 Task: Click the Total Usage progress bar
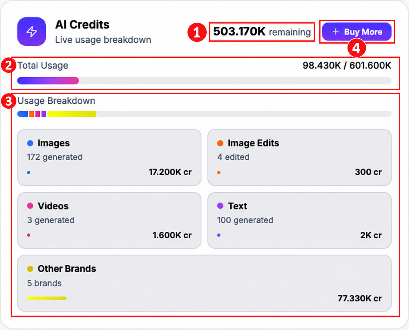[x=204, y=81]
